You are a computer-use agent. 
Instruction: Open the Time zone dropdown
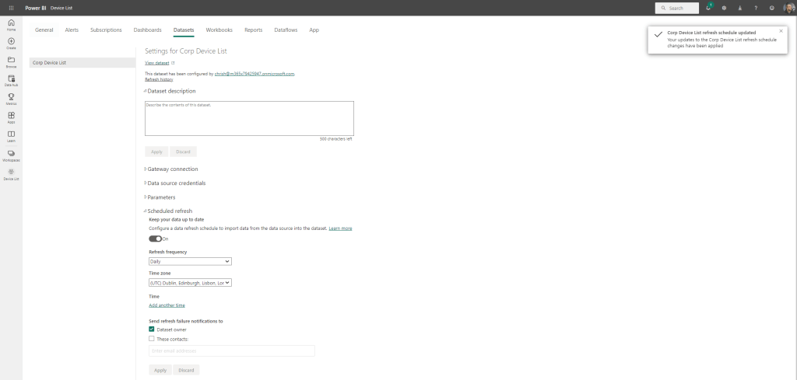coord(190,283)
